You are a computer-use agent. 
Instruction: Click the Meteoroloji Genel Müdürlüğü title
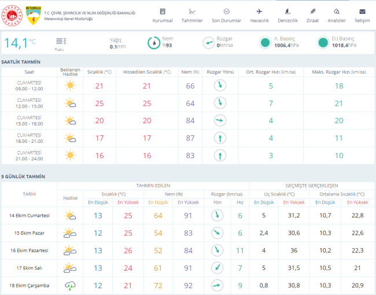(x=68, y=19)
